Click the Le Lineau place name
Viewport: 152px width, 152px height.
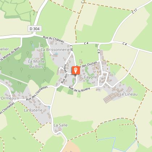128,94
